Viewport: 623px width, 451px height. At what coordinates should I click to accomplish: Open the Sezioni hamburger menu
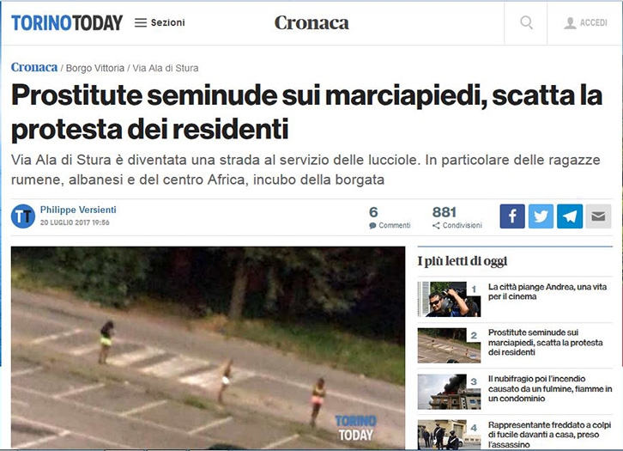[160, 22]
